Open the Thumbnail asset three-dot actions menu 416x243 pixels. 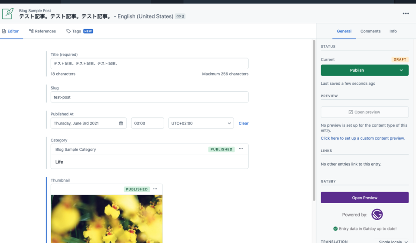tap(155, 189)
